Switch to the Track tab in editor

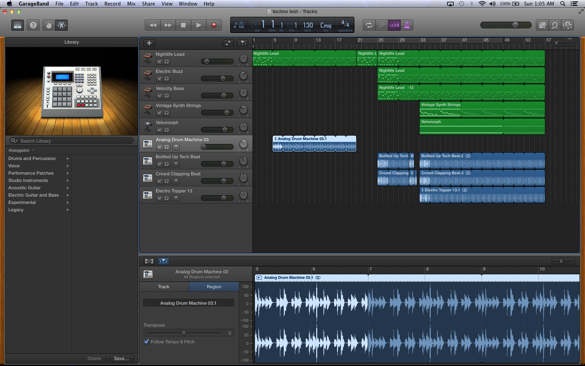[164, 287]
